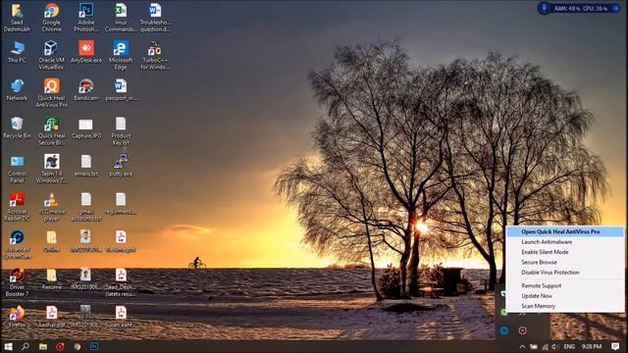Select the Saad_Desh latest resume PDF
This screenshot has width=628, height=353.
tap(121, 282)
